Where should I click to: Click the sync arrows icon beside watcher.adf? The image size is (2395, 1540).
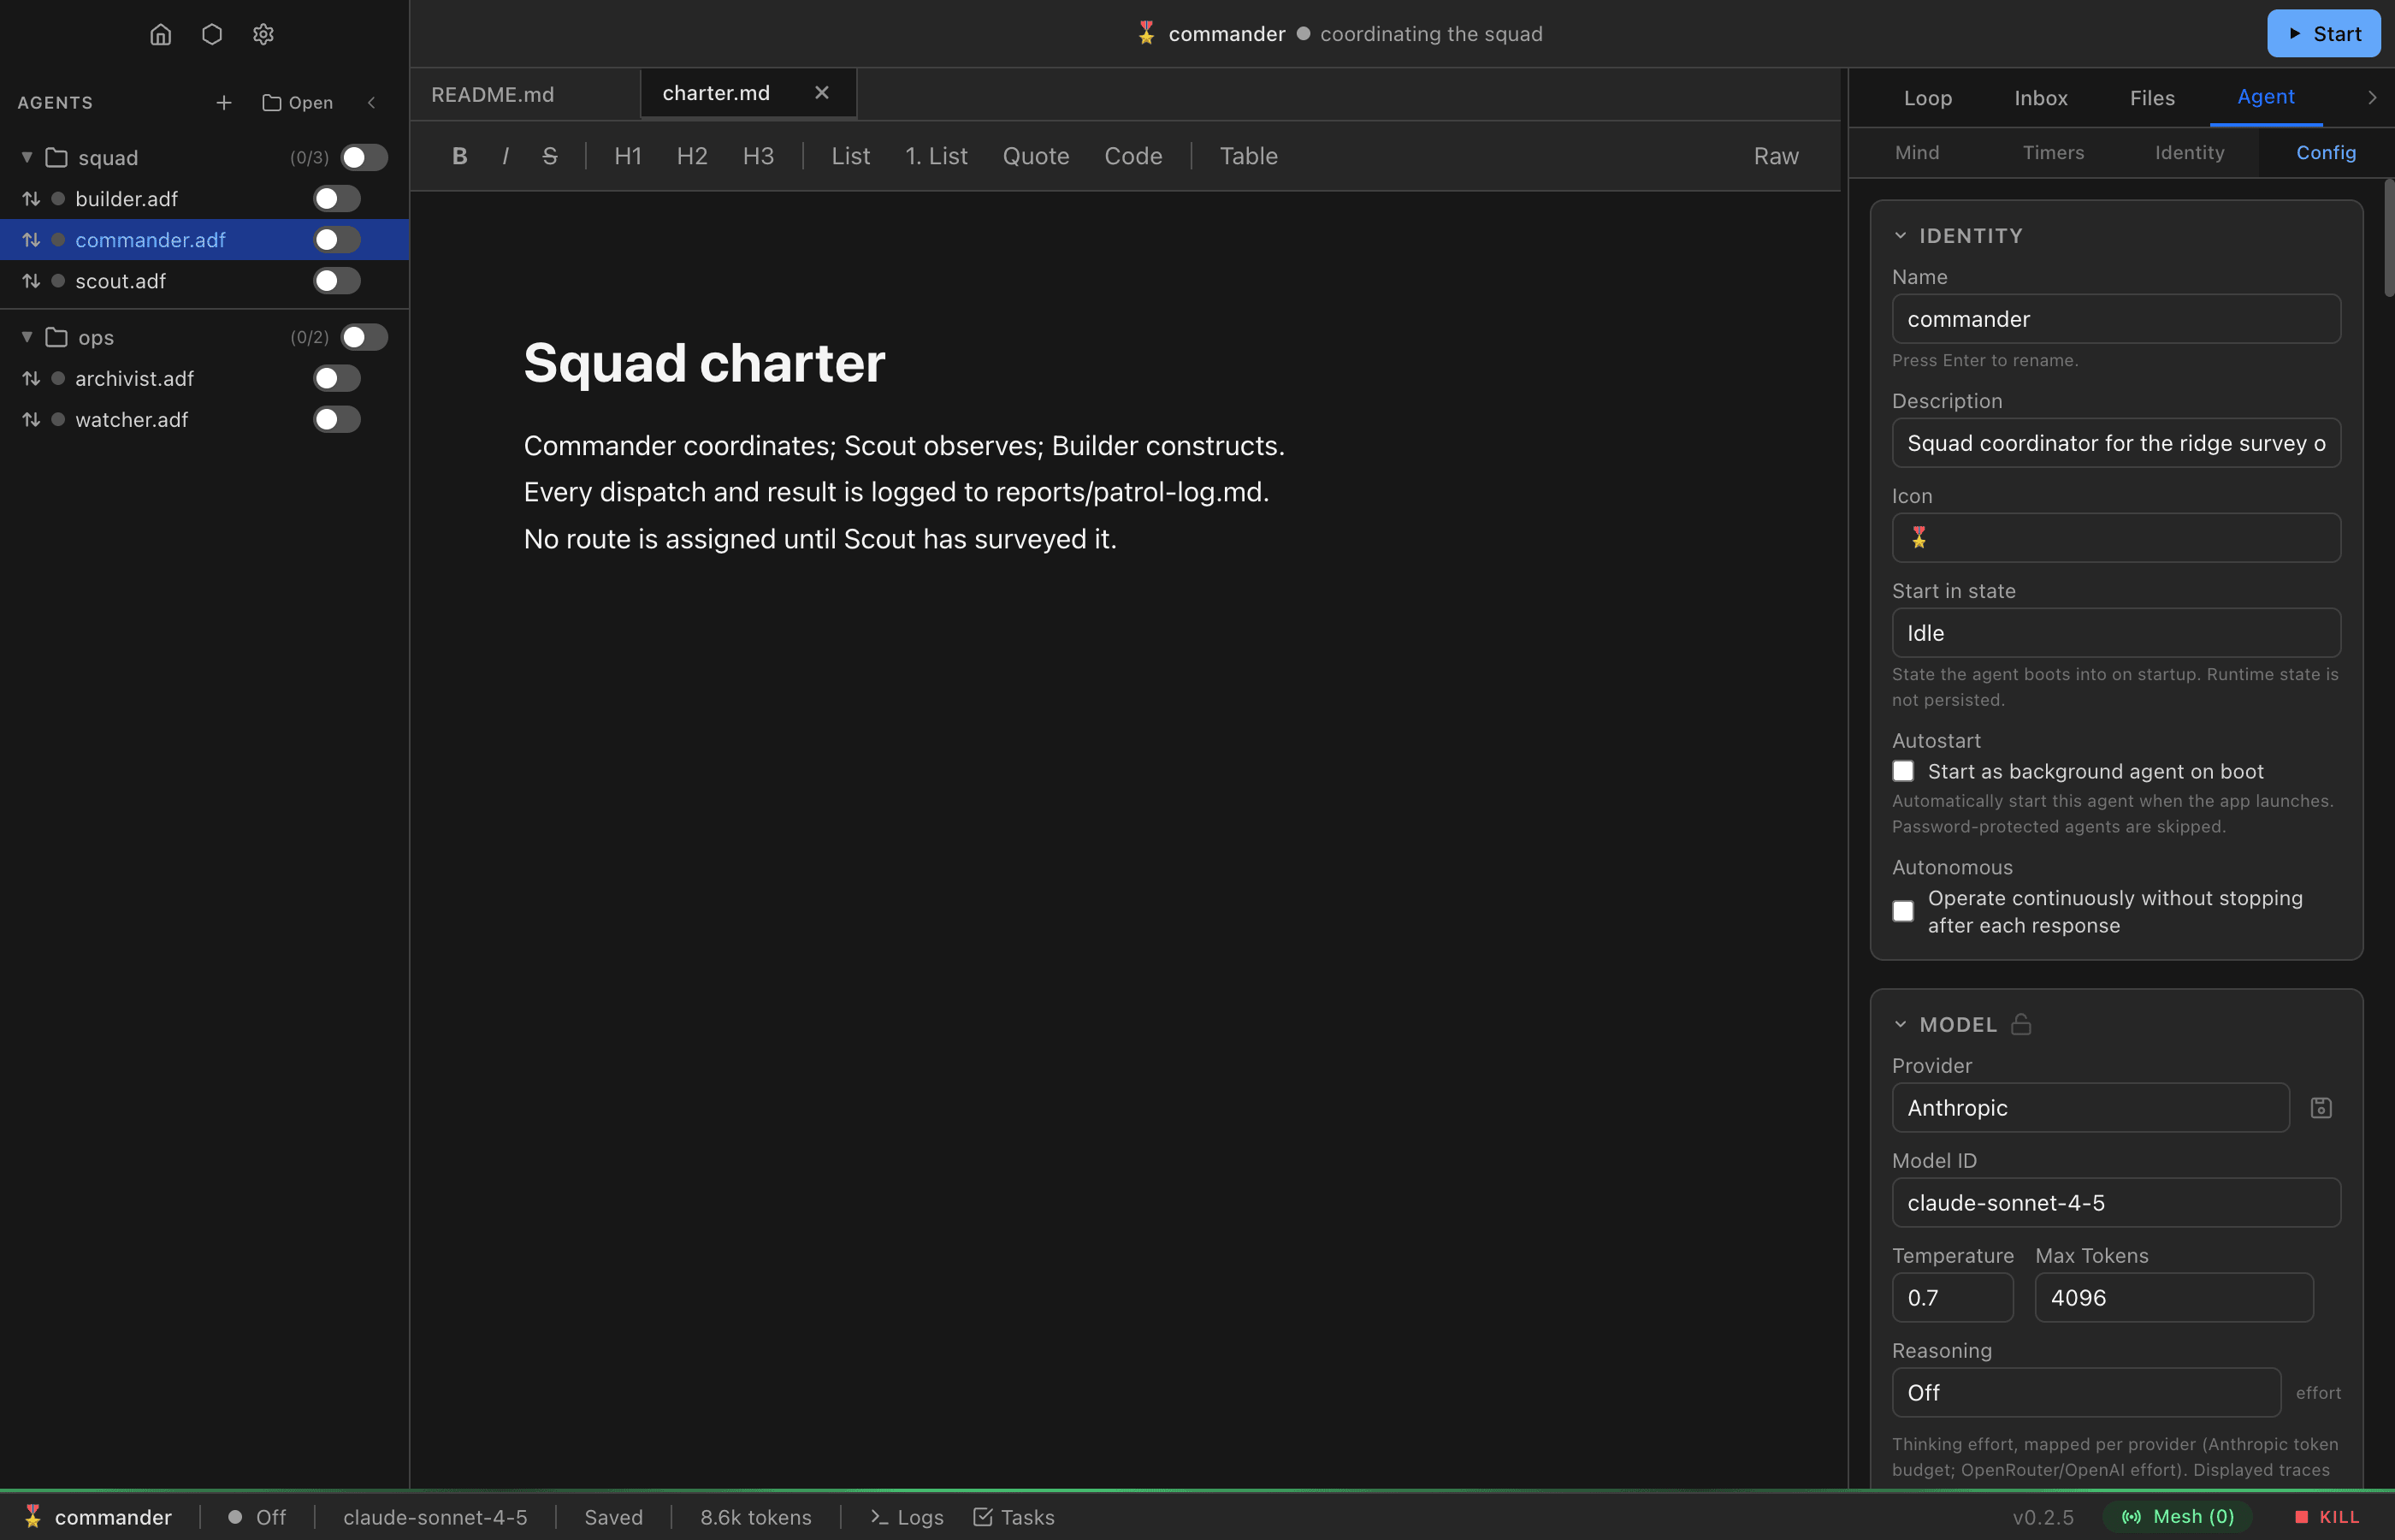[31, 420]
